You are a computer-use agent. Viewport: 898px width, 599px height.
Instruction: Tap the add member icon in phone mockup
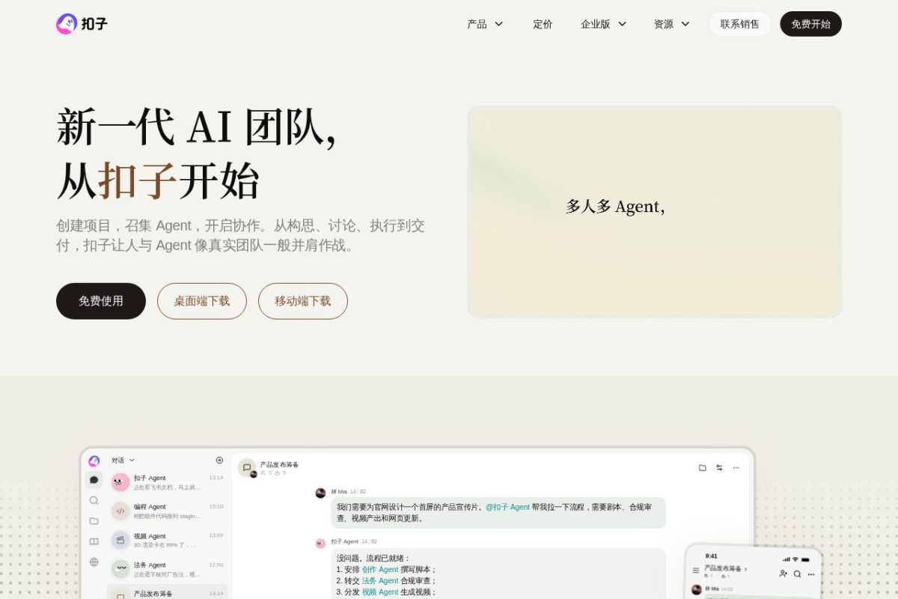point(783,573)
